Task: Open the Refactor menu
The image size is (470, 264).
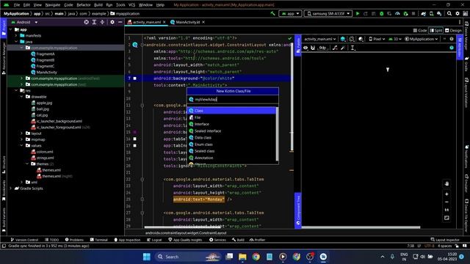Action: tap(83, 5)
